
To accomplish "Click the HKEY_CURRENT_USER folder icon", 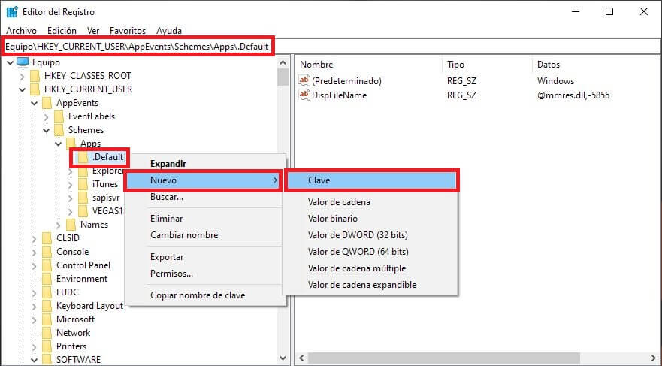I will (x=35, y=89).
